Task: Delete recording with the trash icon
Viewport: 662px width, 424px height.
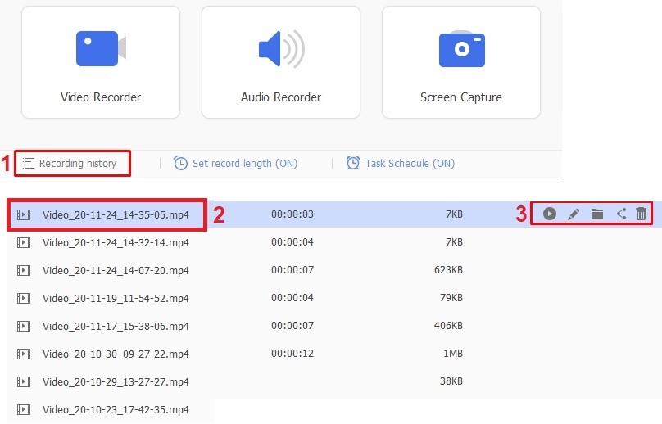Action: [642, 214]
